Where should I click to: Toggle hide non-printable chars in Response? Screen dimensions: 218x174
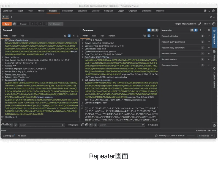pos(145,36)
